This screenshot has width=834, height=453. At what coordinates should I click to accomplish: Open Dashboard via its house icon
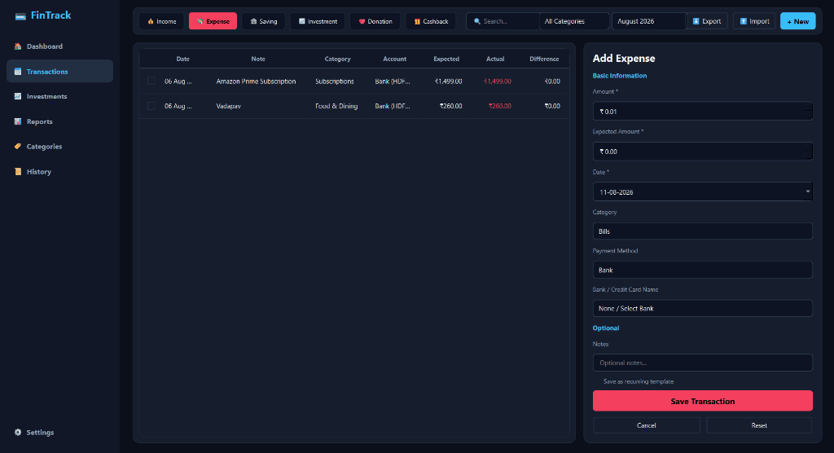click(x=18, y=46)
